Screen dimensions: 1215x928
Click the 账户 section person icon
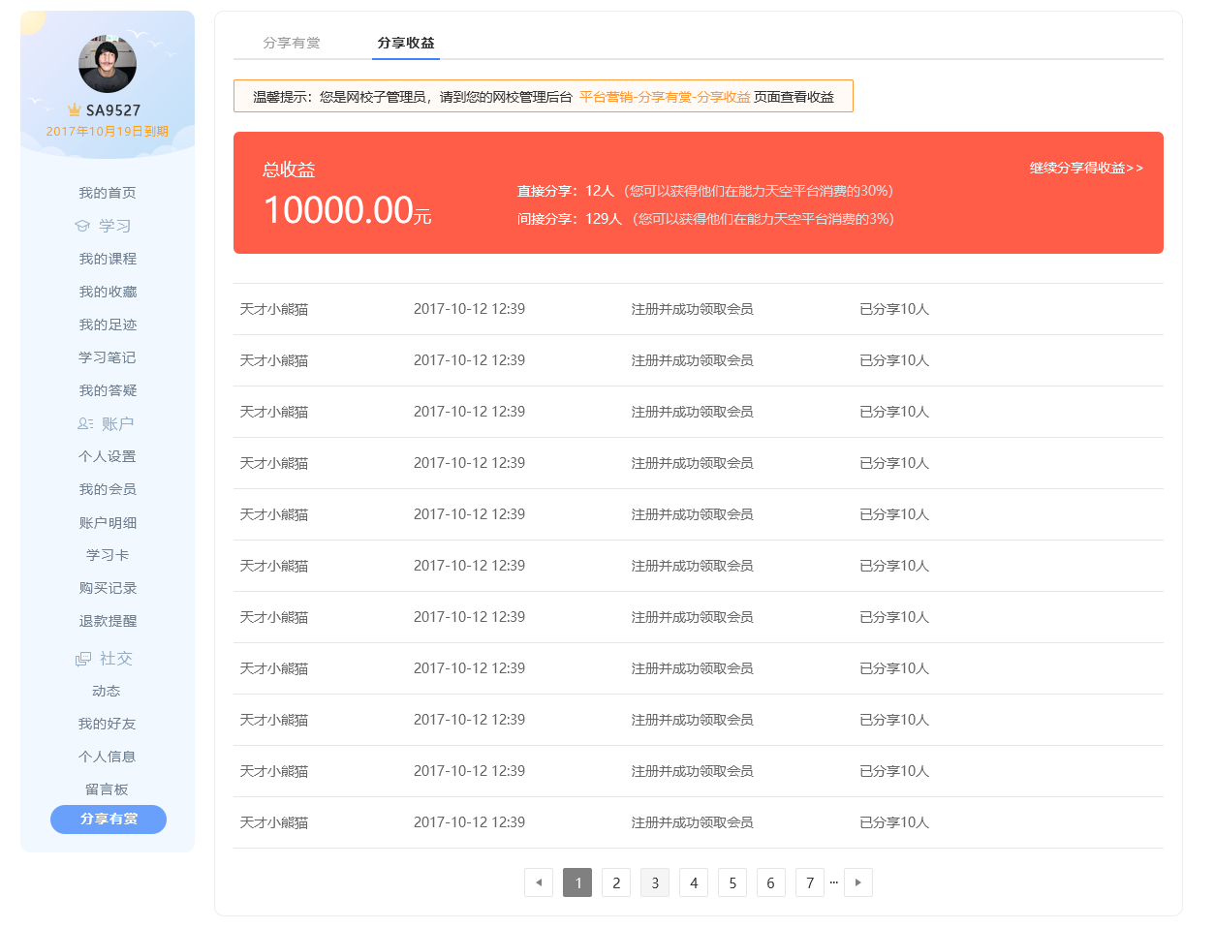(85, 424)
